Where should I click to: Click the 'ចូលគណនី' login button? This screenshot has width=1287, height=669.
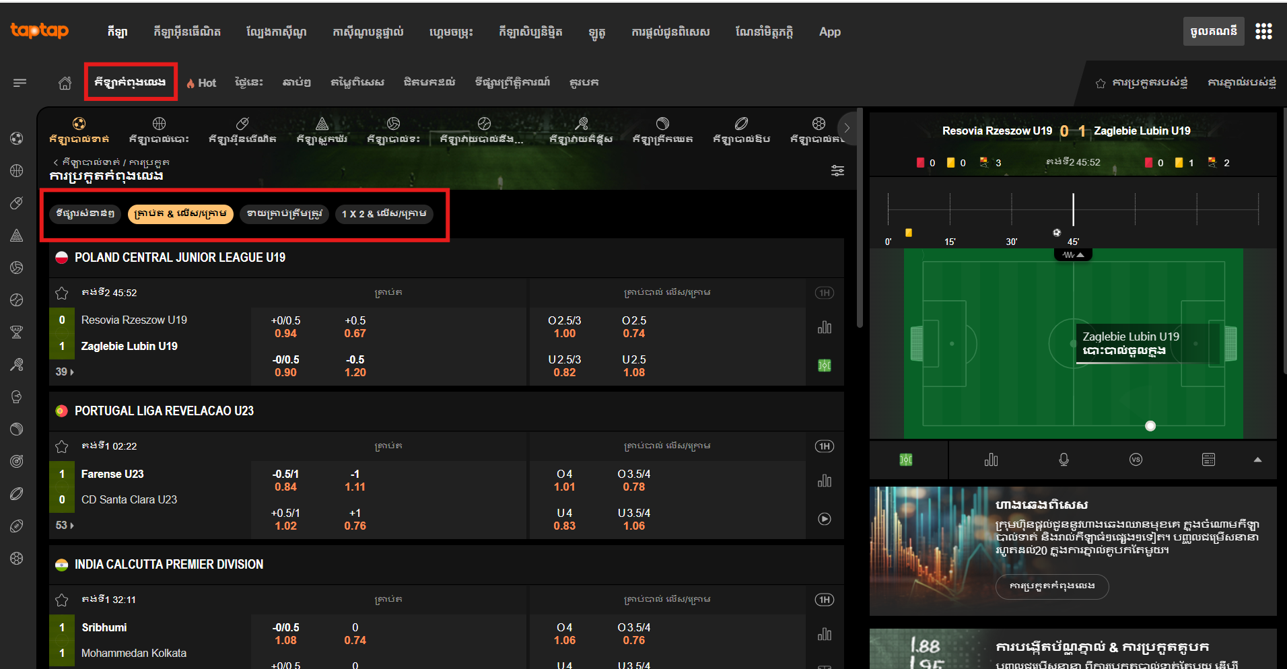click(1214, 31)
